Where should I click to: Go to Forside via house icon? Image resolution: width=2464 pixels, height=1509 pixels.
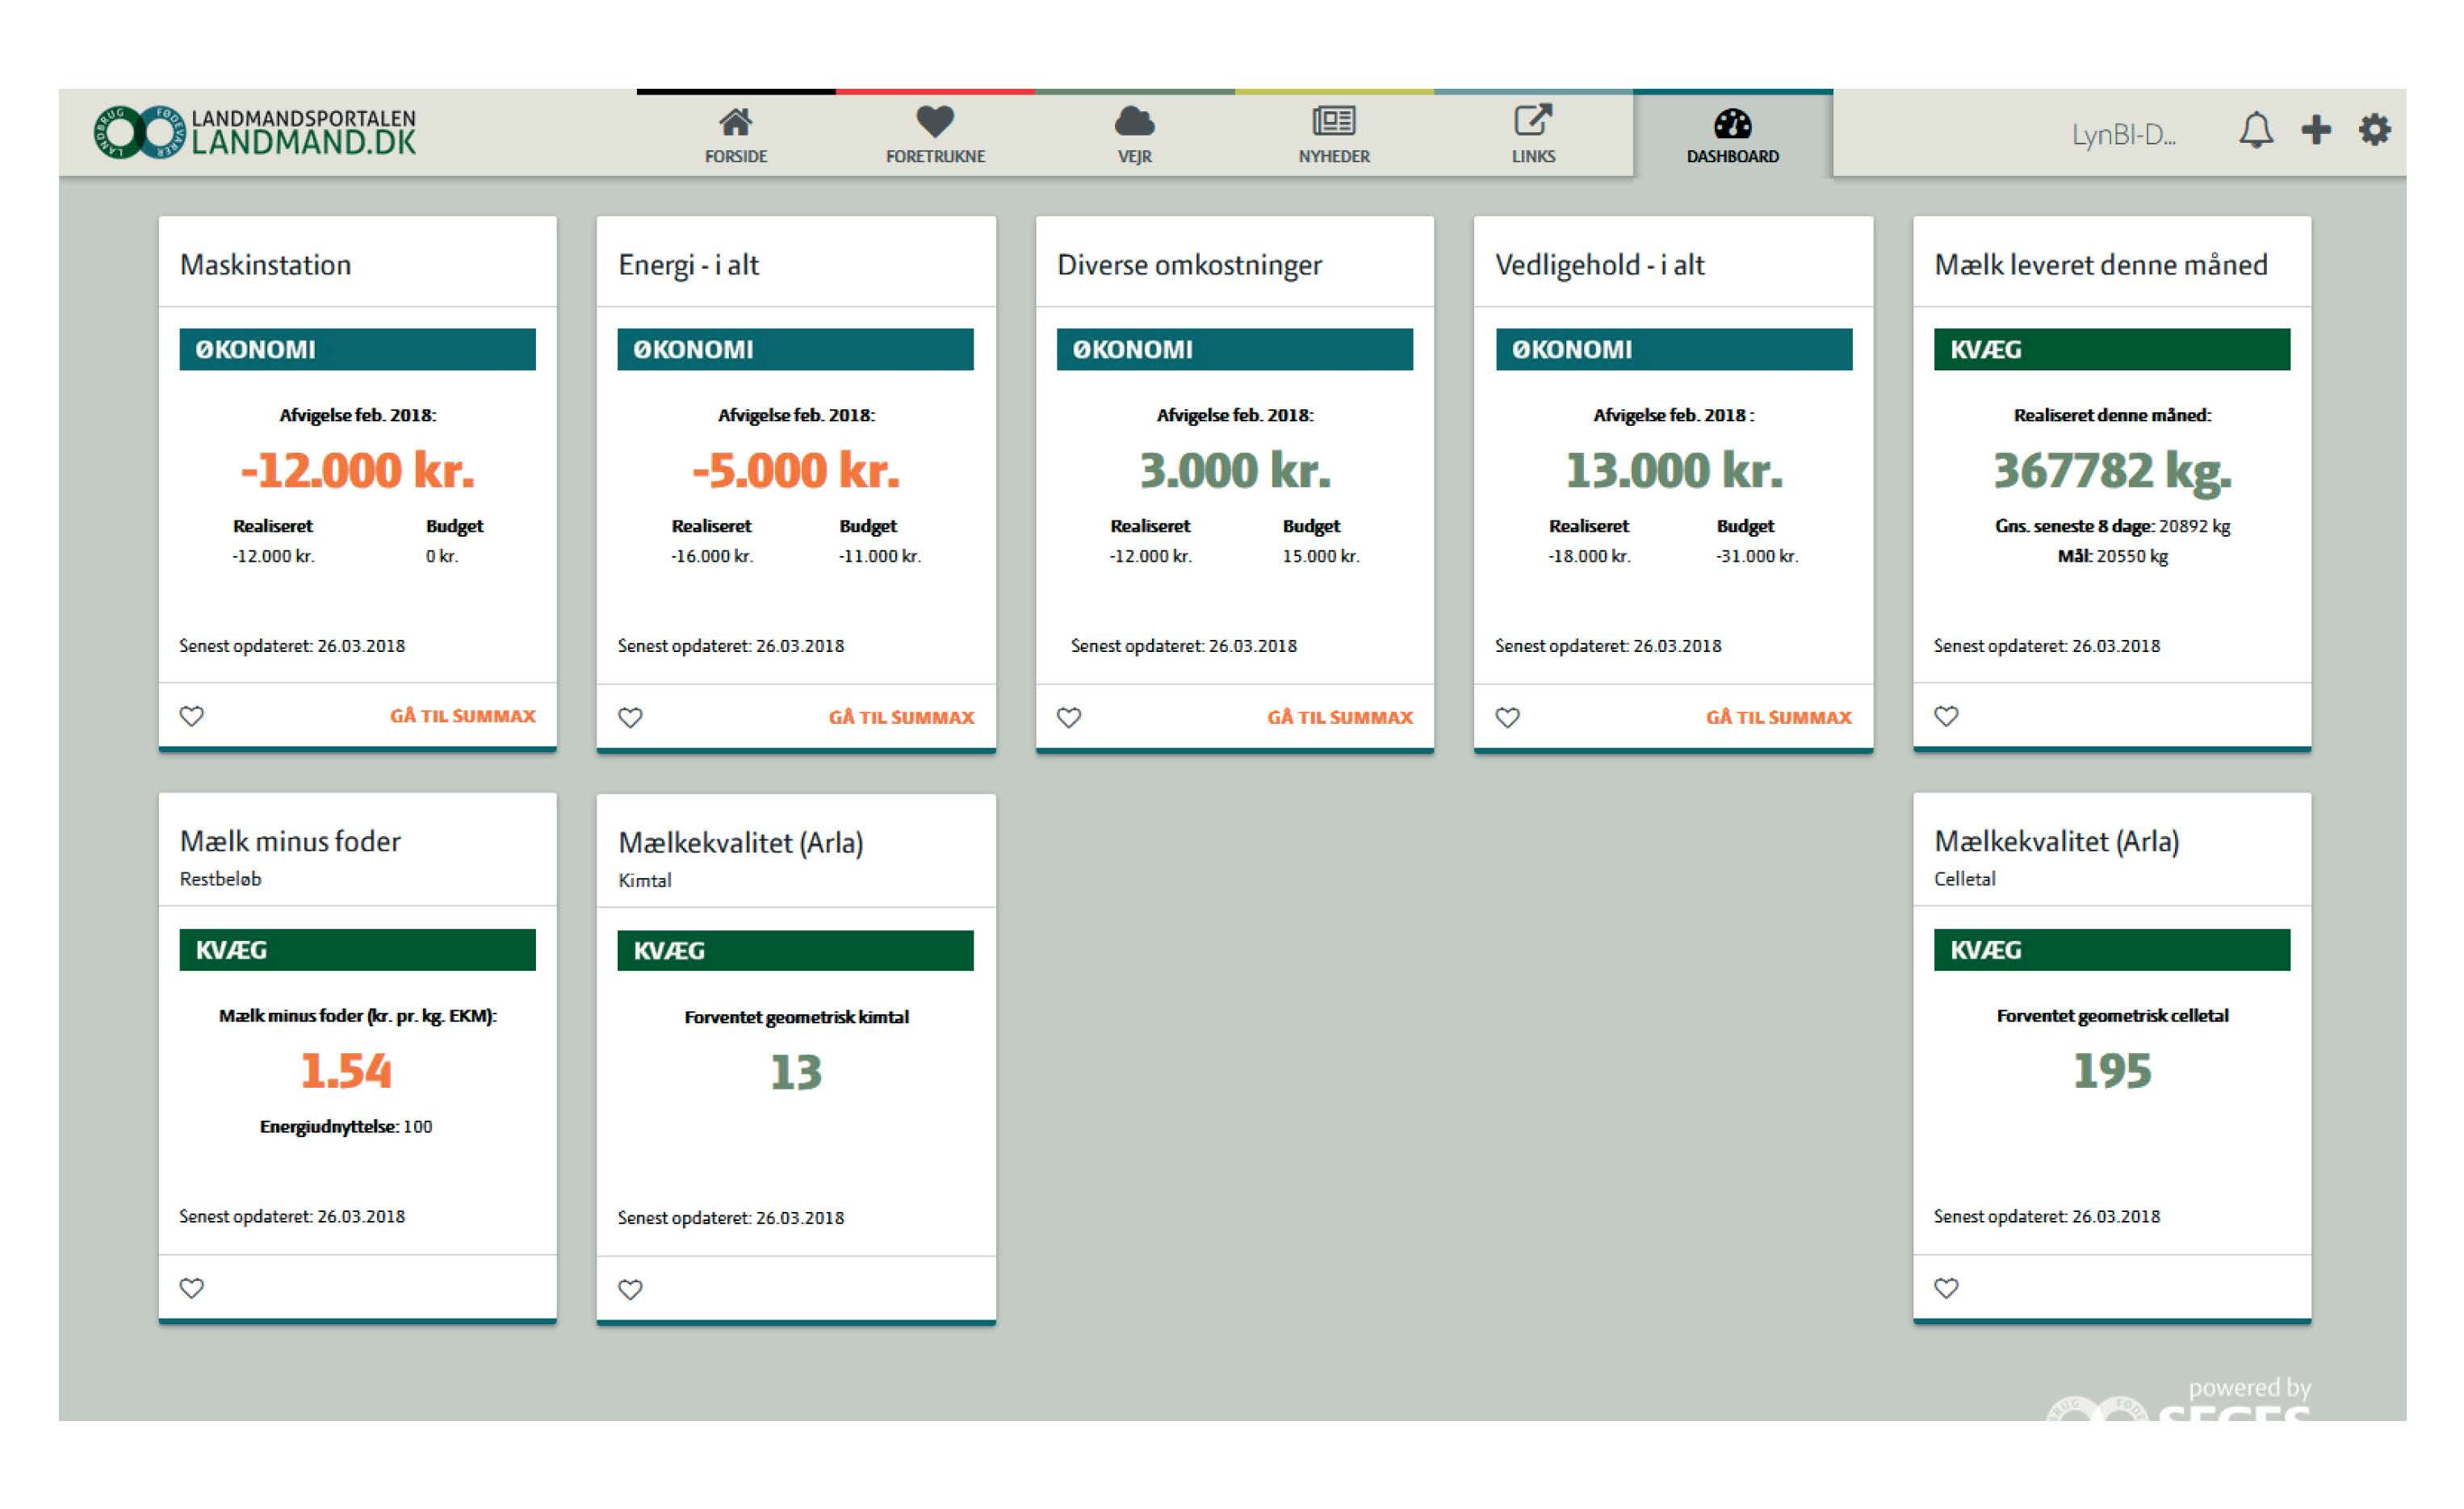tap(735, 123)
